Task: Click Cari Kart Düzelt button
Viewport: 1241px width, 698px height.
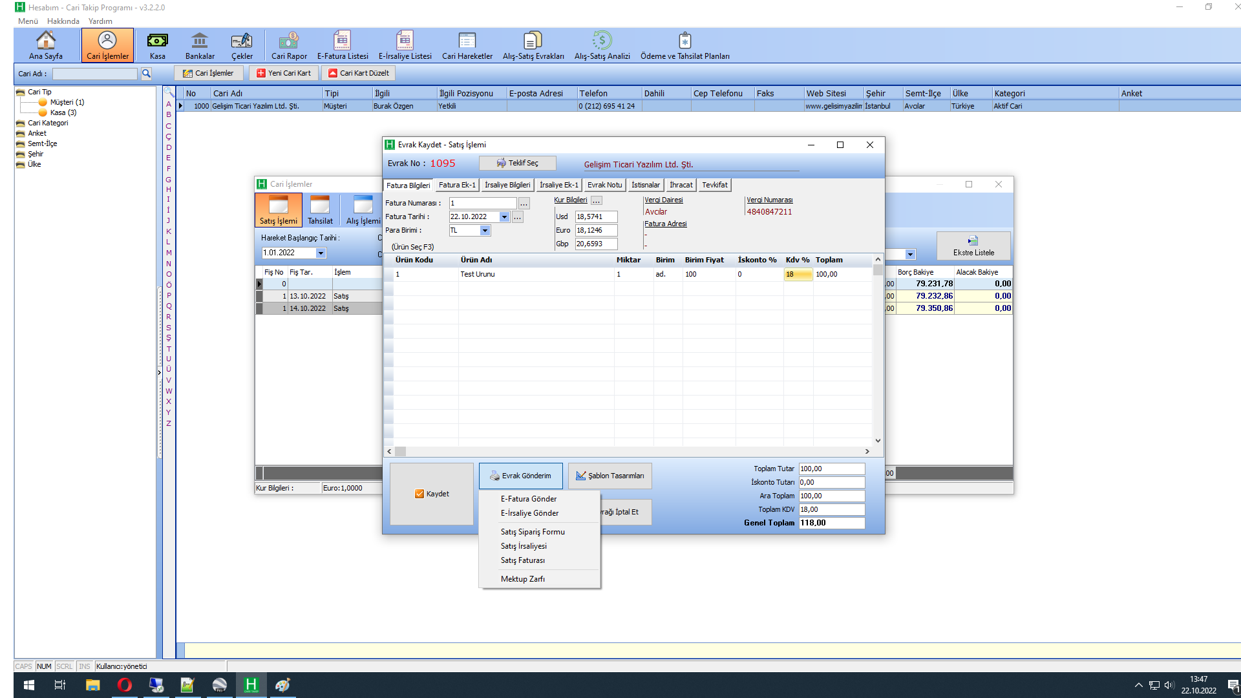Action: tap(359, 73)
